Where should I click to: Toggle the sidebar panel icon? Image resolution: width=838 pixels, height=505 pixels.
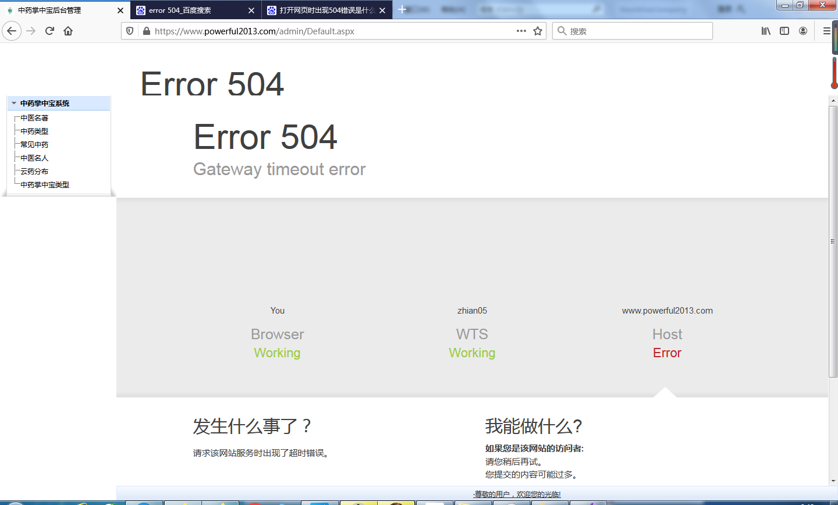[784, 31]
